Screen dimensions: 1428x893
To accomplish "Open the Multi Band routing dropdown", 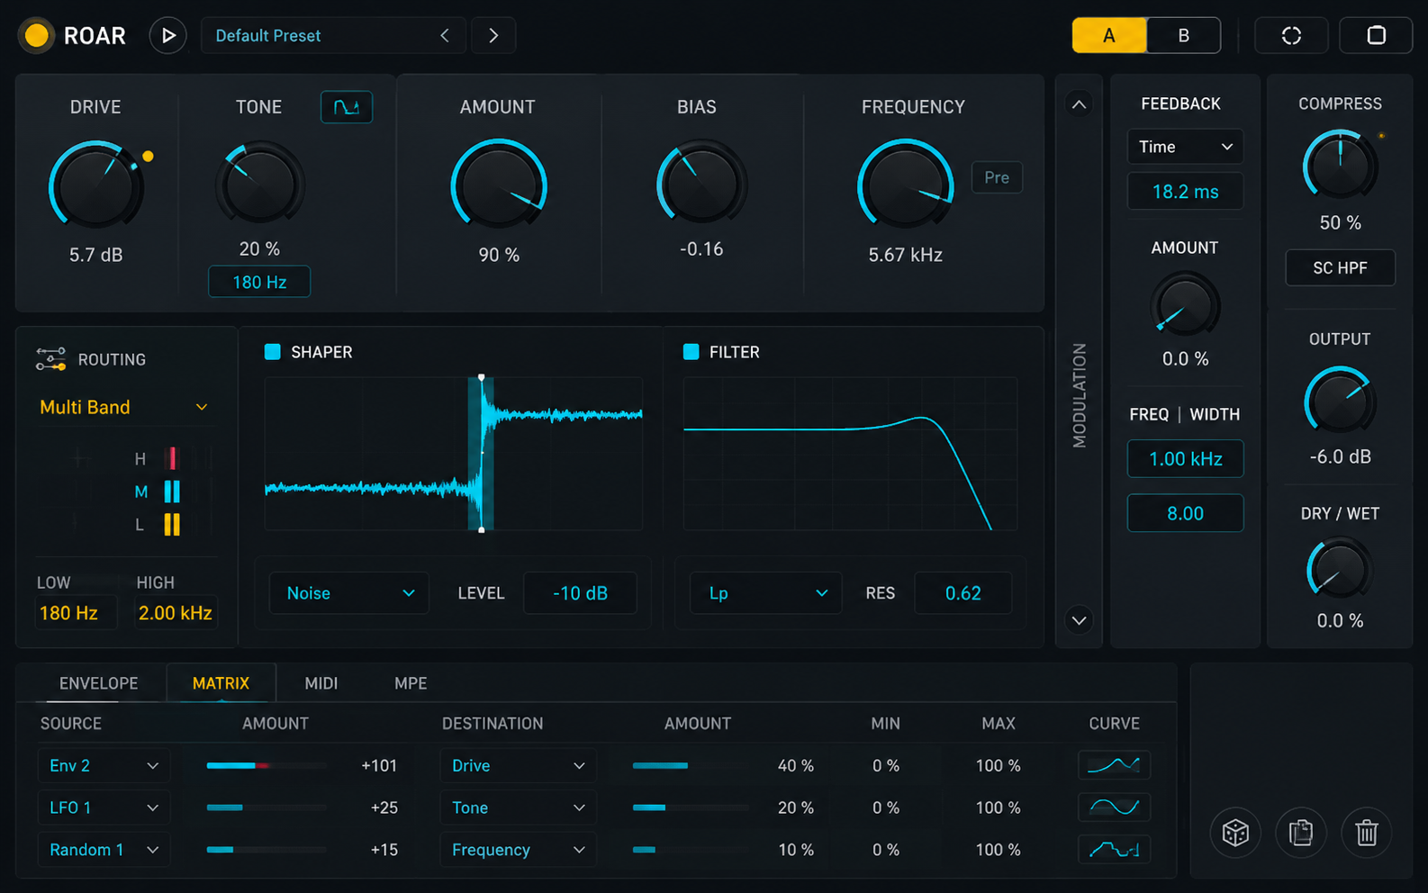I will pos(123,407).
